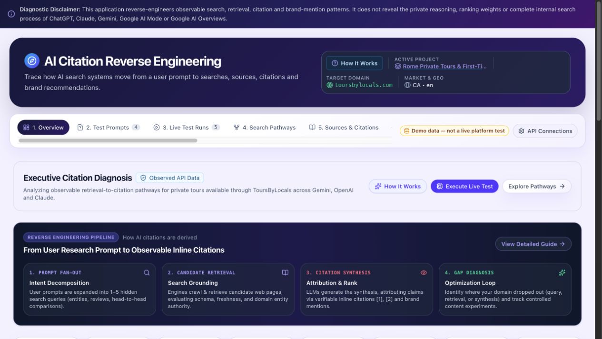
Task: Click the Attribution & Rank card title
Action: click(x=332, y=283)
